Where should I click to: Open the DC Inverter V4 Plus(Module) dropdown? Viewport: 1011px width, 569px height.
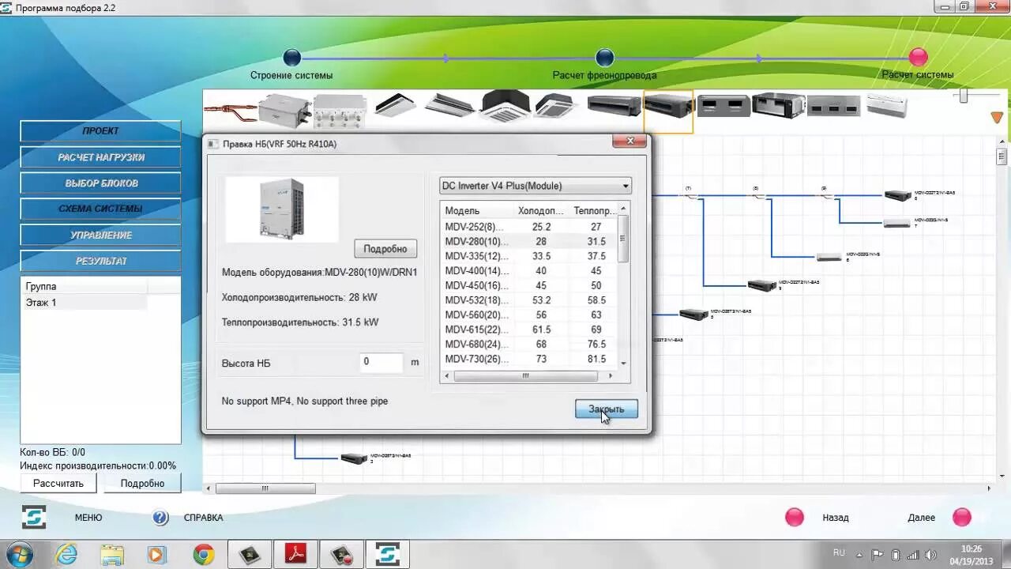[x=536, y=187]
